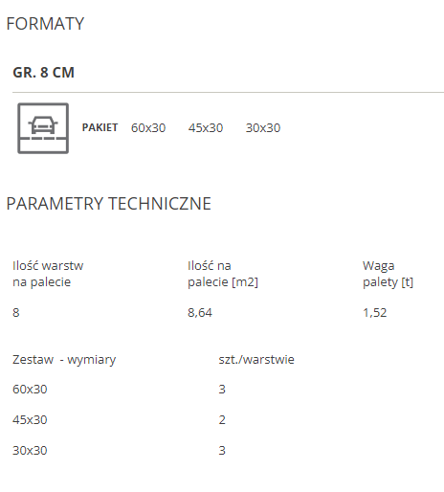Click the 1,52 pallet weight value

pos(375,313)
